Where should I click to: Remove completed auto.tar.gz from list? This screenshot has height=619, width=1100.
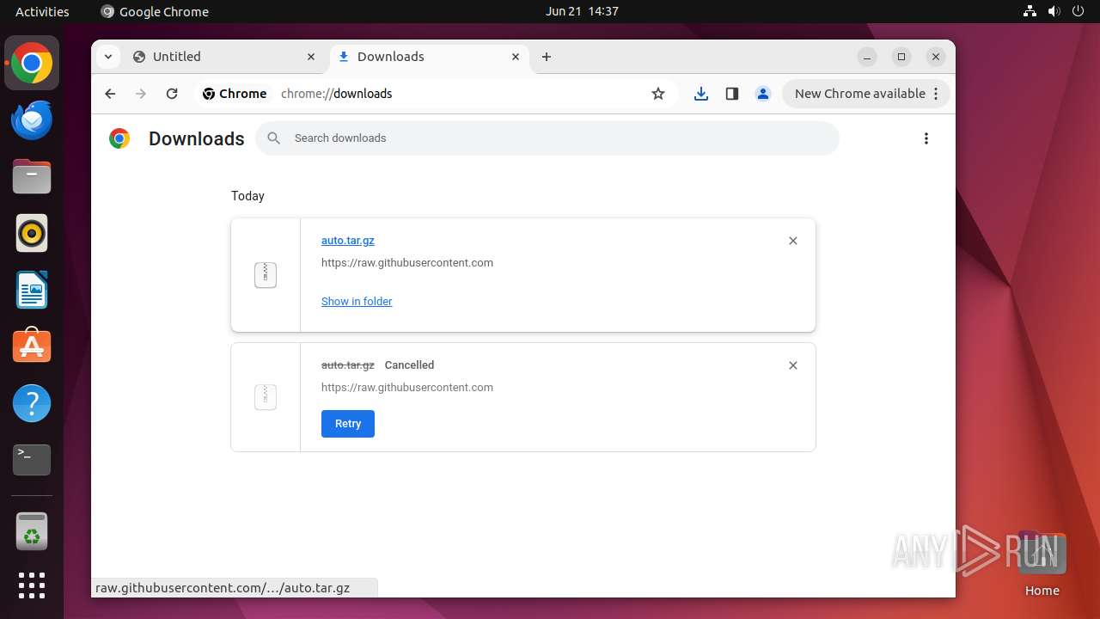point(793,241)
